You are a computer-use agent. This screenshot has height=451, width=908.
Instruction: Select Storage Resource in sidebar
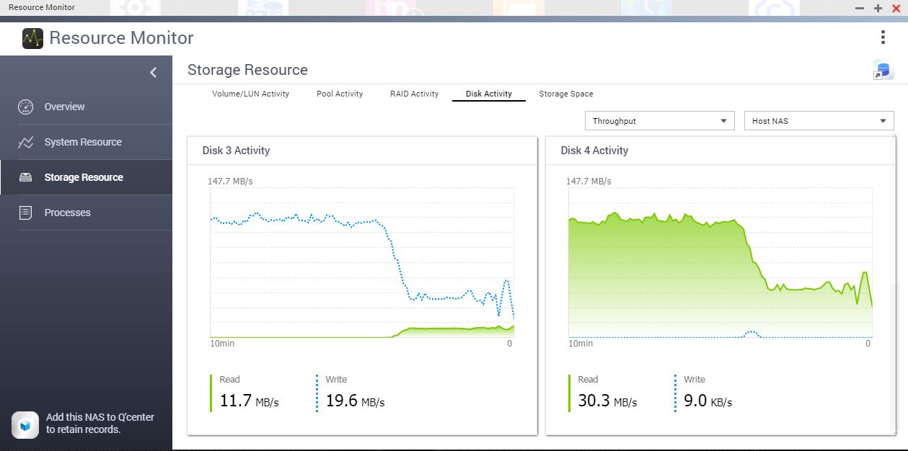click(x=87, y=177)
